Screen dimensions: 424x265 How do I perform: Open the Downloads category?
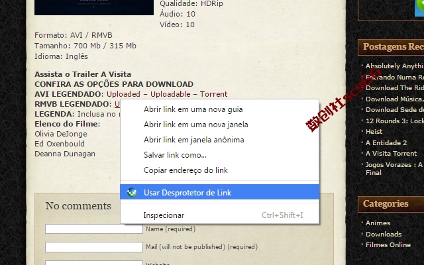[x=384, y=234]
